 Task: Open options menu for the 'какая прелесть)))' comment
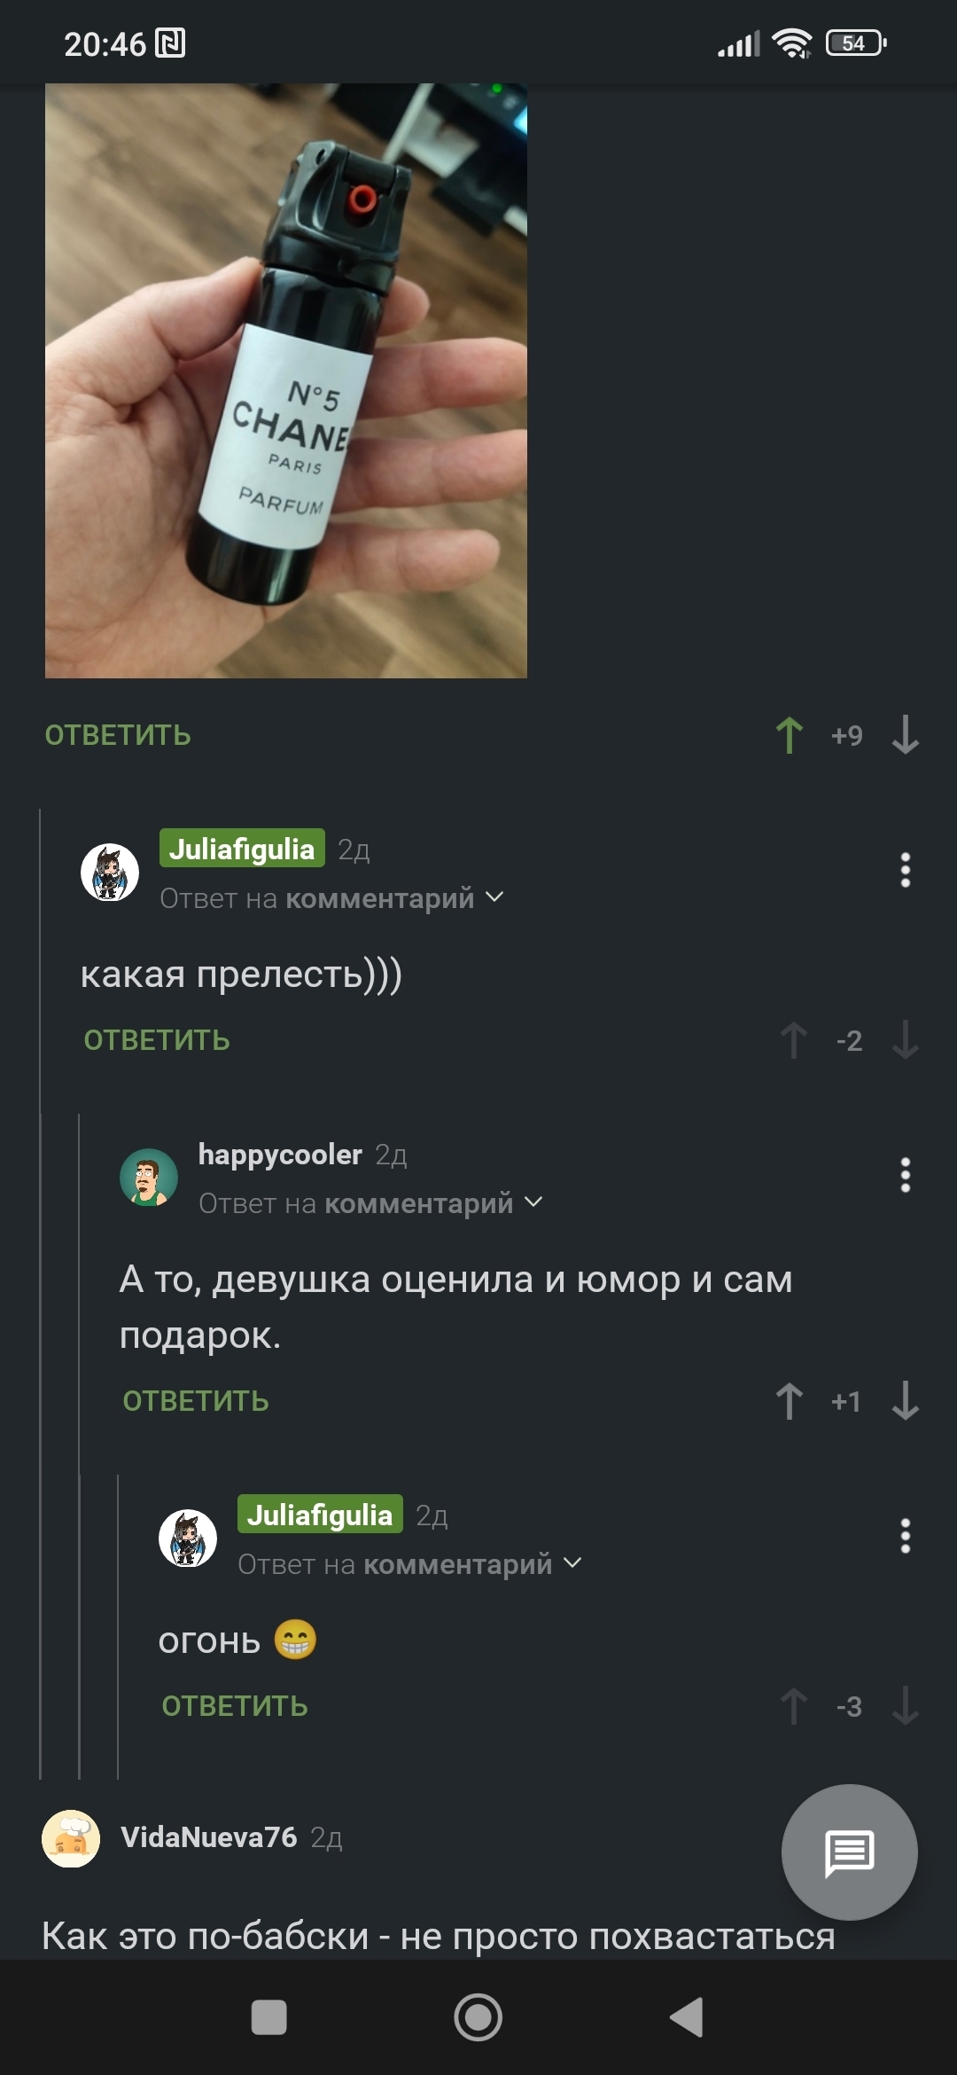pos(905,870)
